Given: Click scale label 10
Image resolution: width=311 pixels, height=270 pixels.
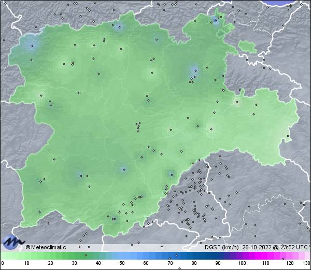Looking at the screenshot, I should click(27, 263).
